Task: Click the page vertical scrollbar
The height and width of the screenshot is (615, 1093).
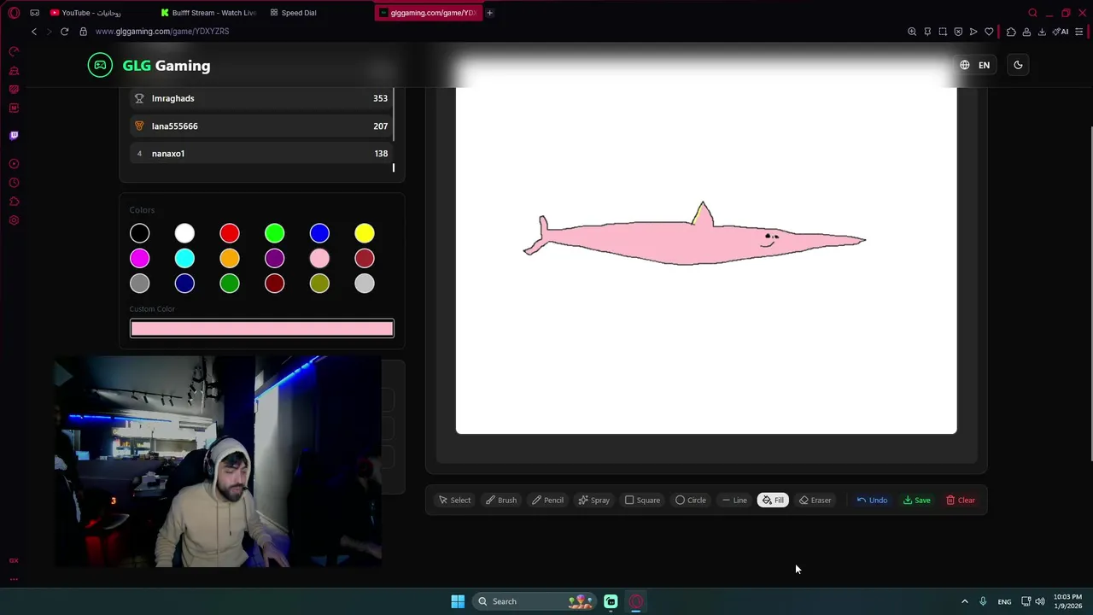Action: (x=1090, y=295)
